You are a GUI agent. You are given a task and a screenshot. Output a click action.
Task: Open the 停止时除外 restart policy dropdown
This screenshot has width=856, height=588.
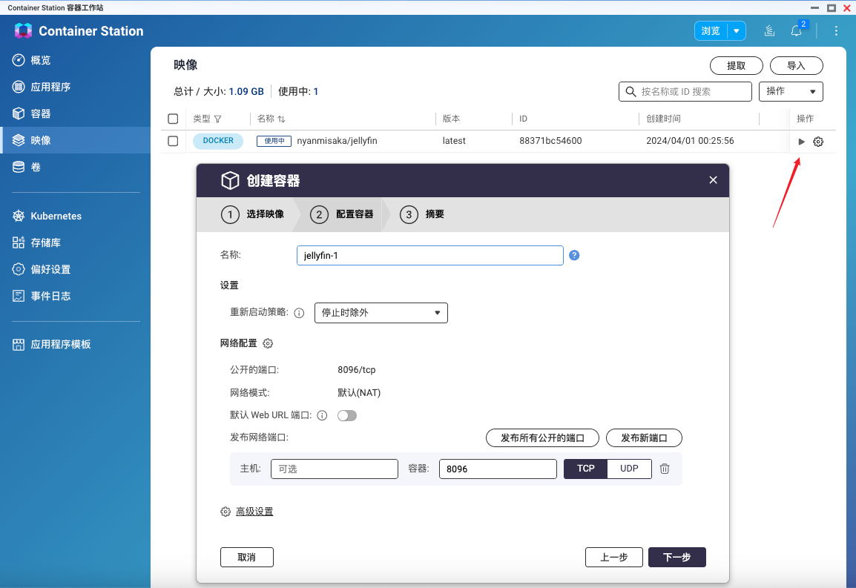381,313
